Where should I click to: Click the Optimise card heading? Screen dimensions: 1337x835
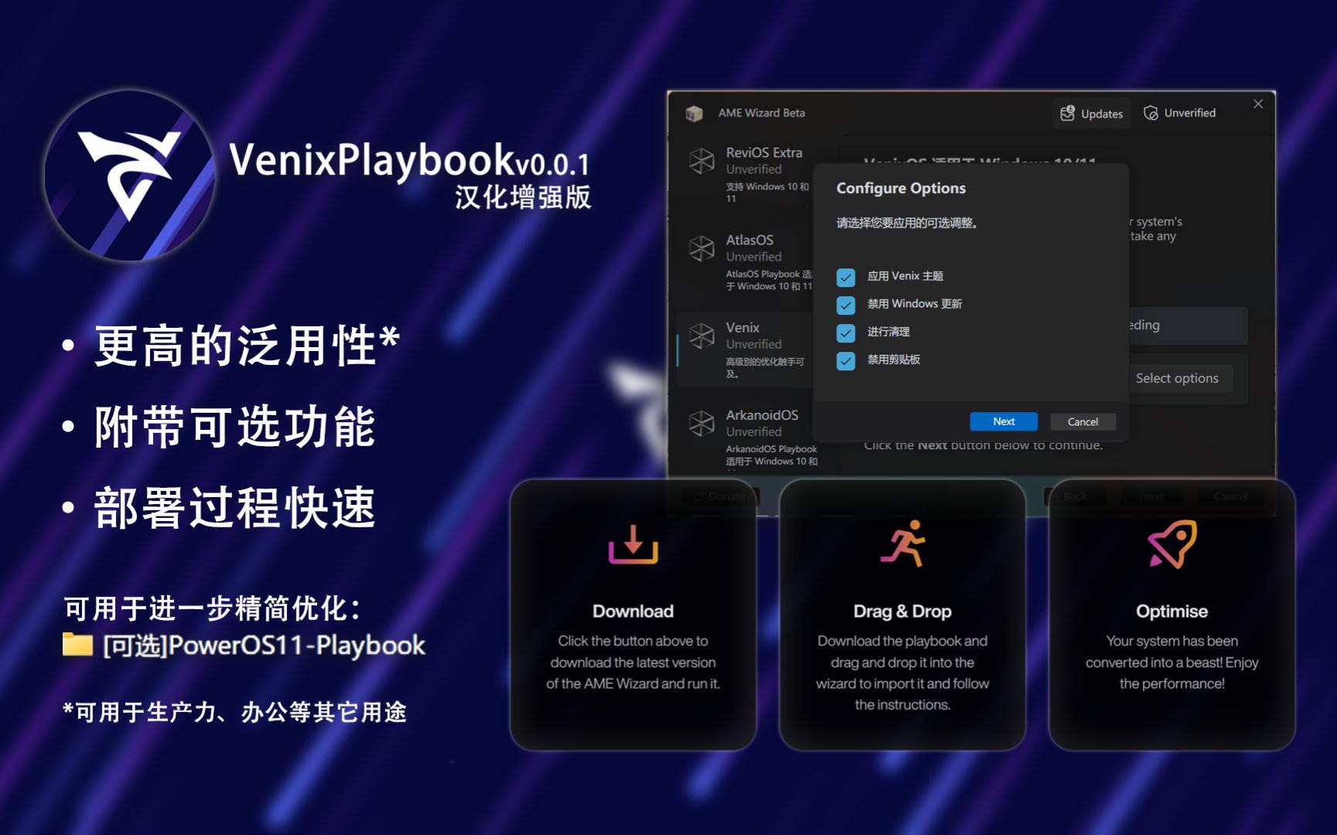(x=1171, y=612)
